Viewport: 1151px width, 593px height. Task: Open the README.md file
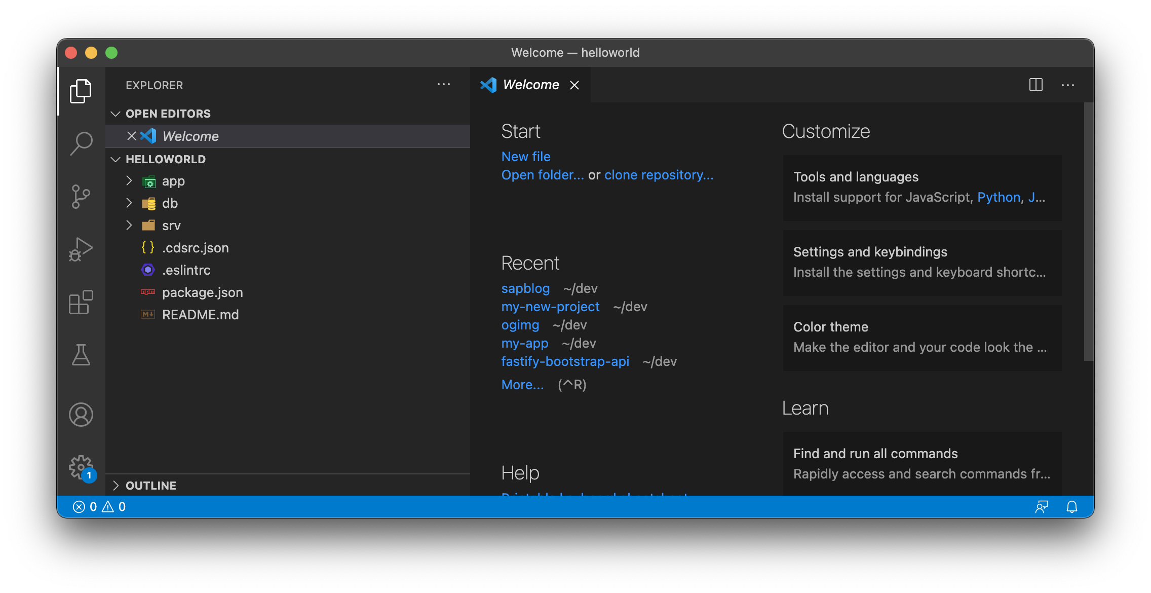(x=288, y=315)
